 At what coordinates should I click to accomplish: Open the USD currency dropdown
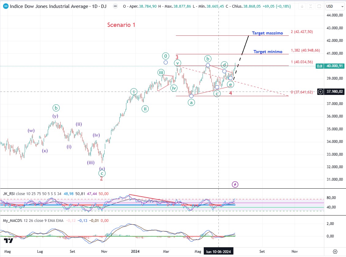click(335, 6)
